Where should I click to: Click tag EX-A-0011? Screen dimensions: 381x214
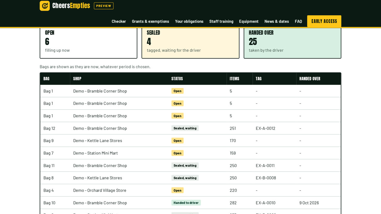click(x=265, y=166)
